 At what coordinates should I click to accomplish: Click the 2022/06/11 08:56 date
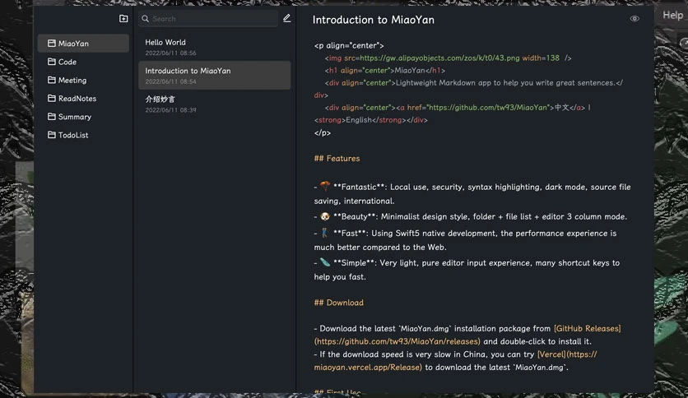[x=170, y=53]
